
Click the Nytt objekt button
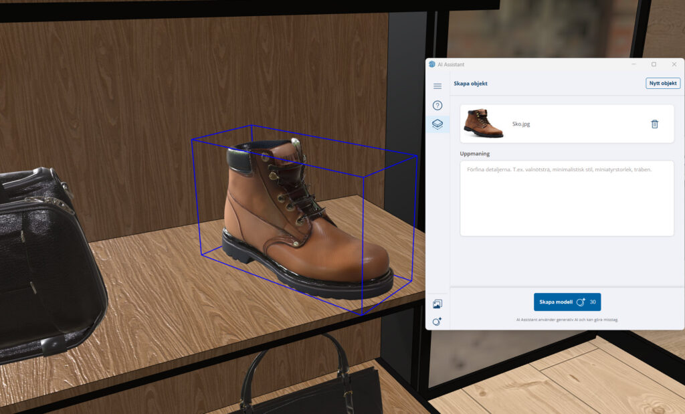(x=663, y=84)
